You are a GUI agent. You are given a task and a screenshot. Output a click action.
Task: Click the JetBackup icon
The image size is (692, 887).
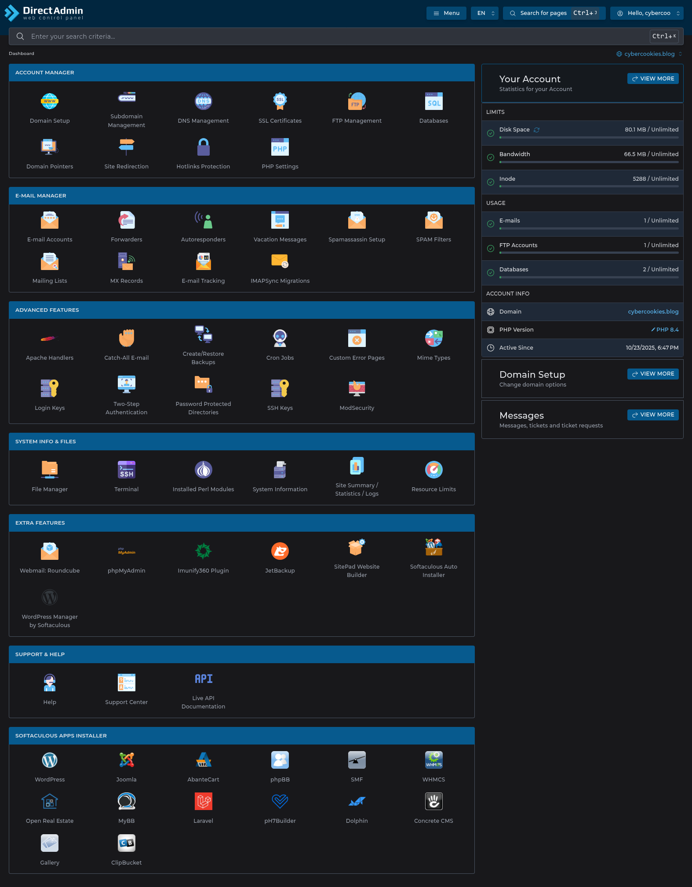coord(280,551)
